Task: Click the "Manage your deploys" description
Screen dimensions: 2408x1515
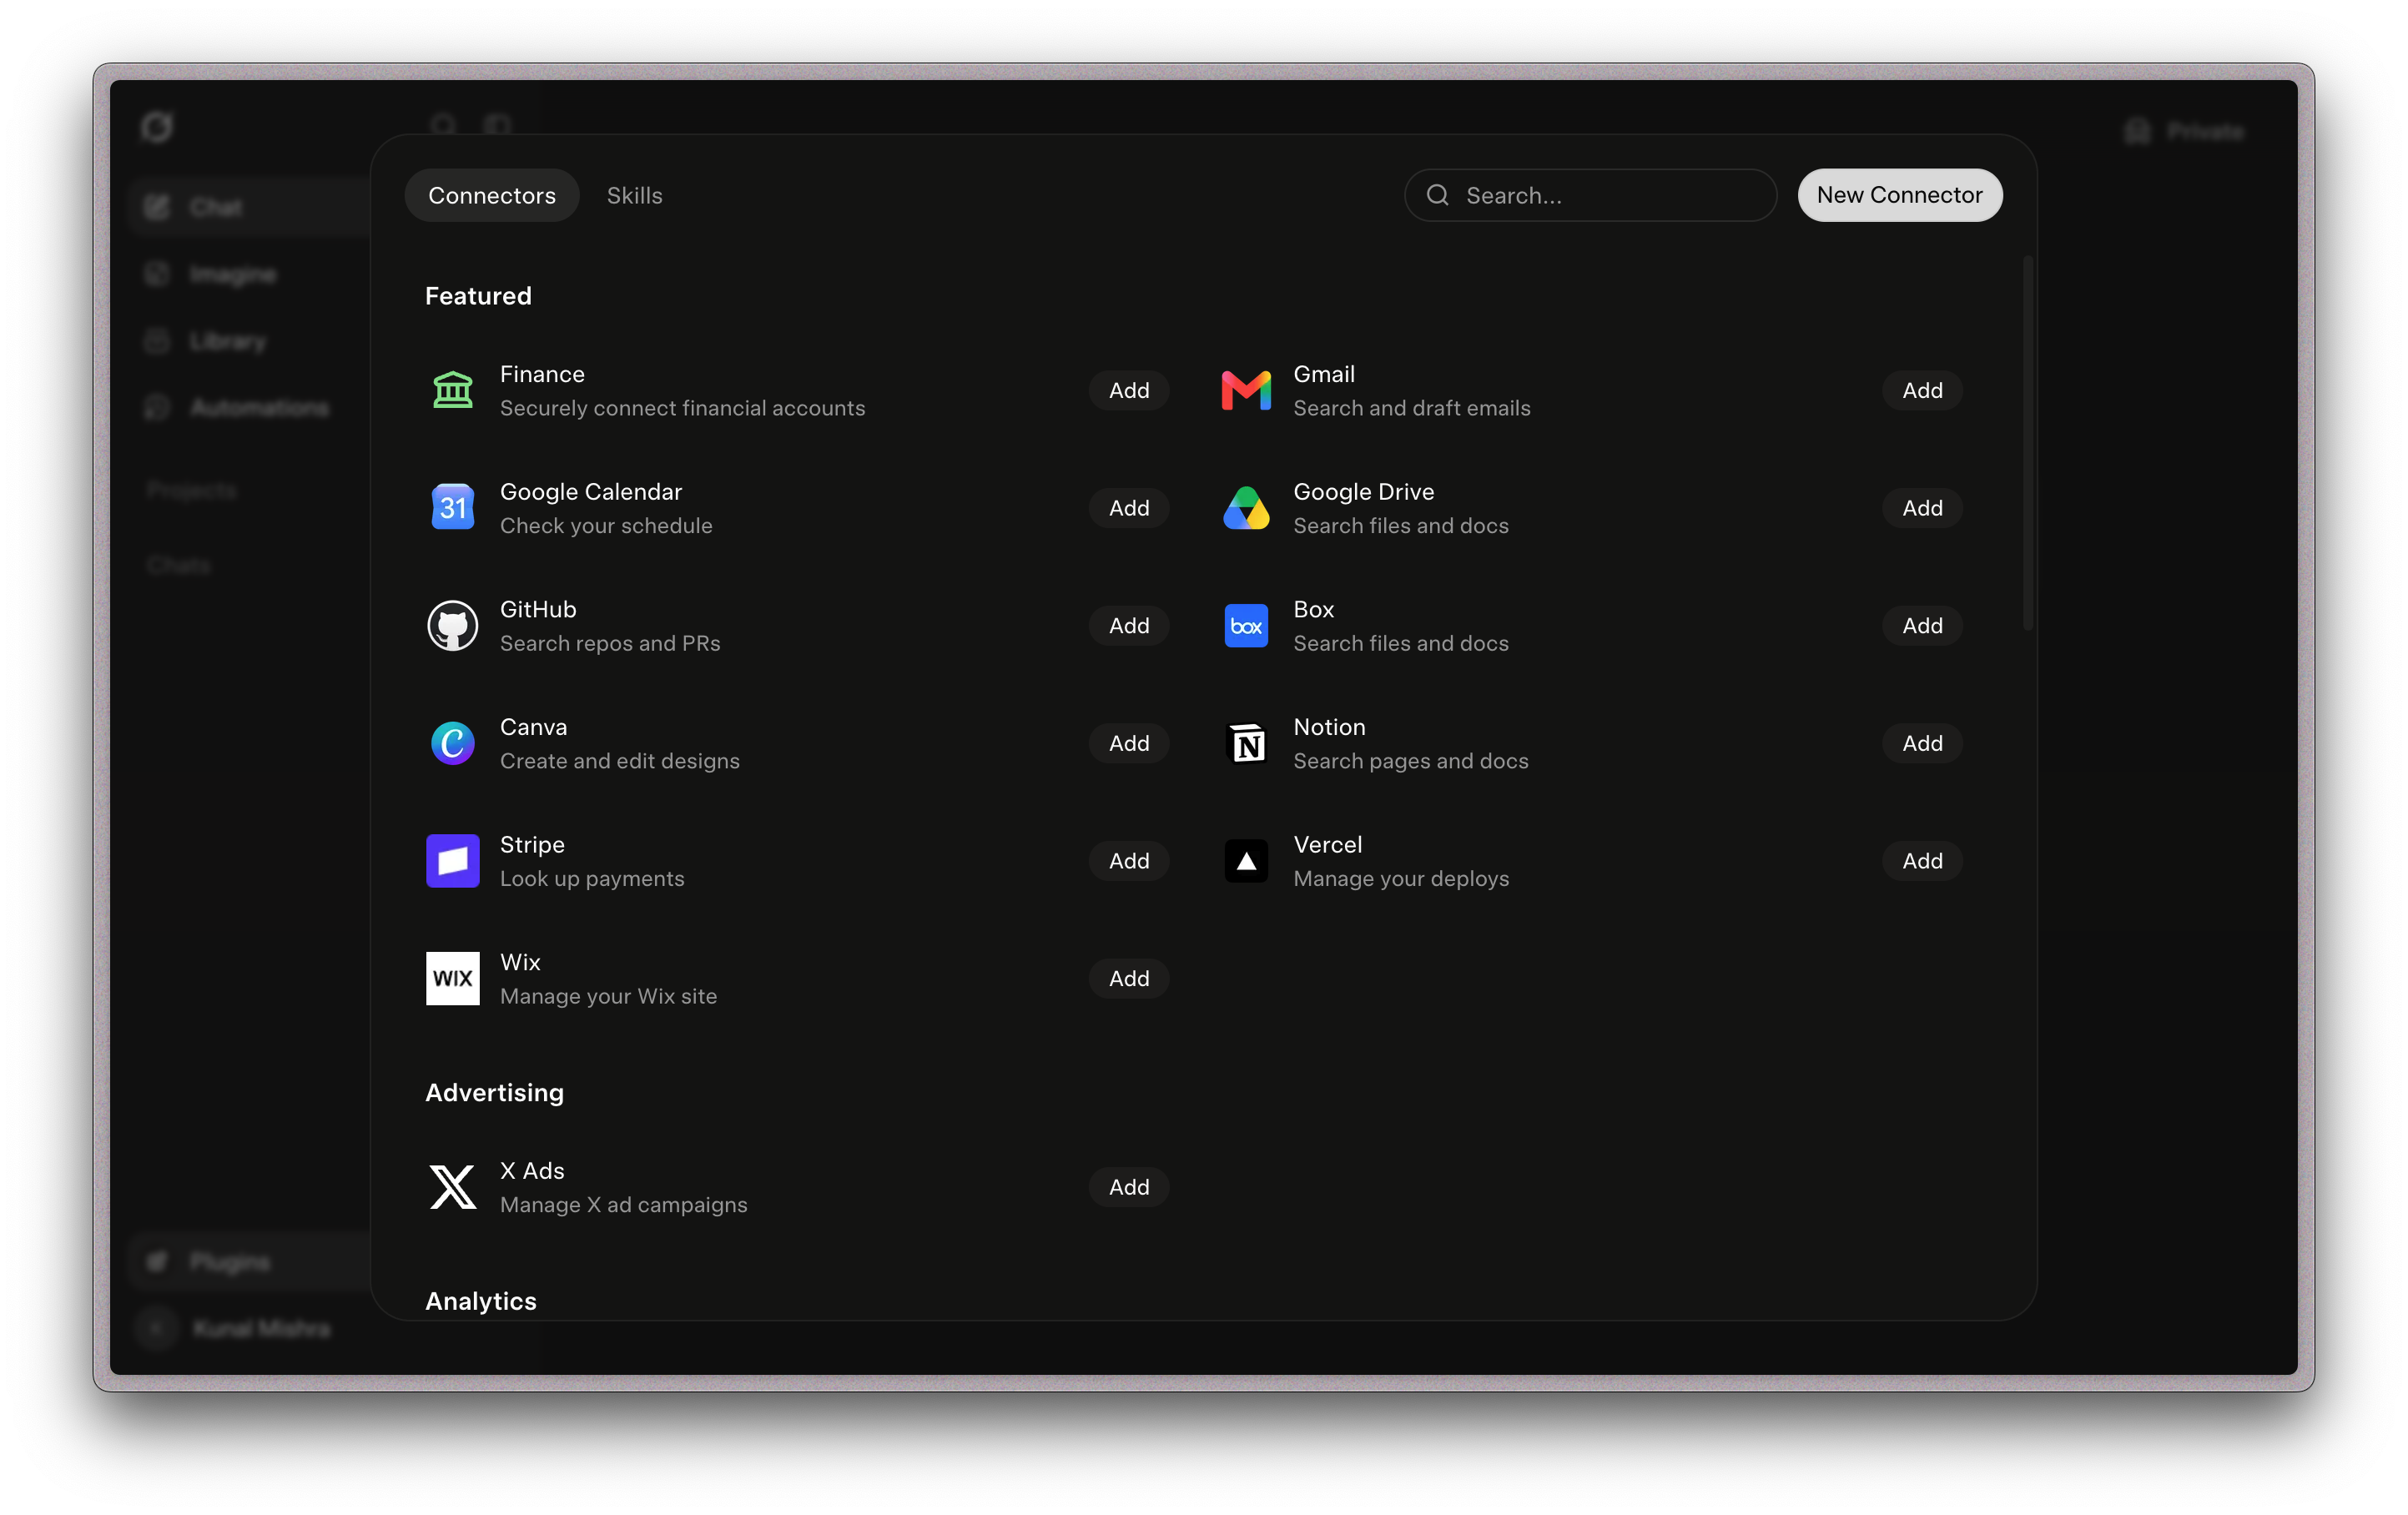Action: 1401,879
